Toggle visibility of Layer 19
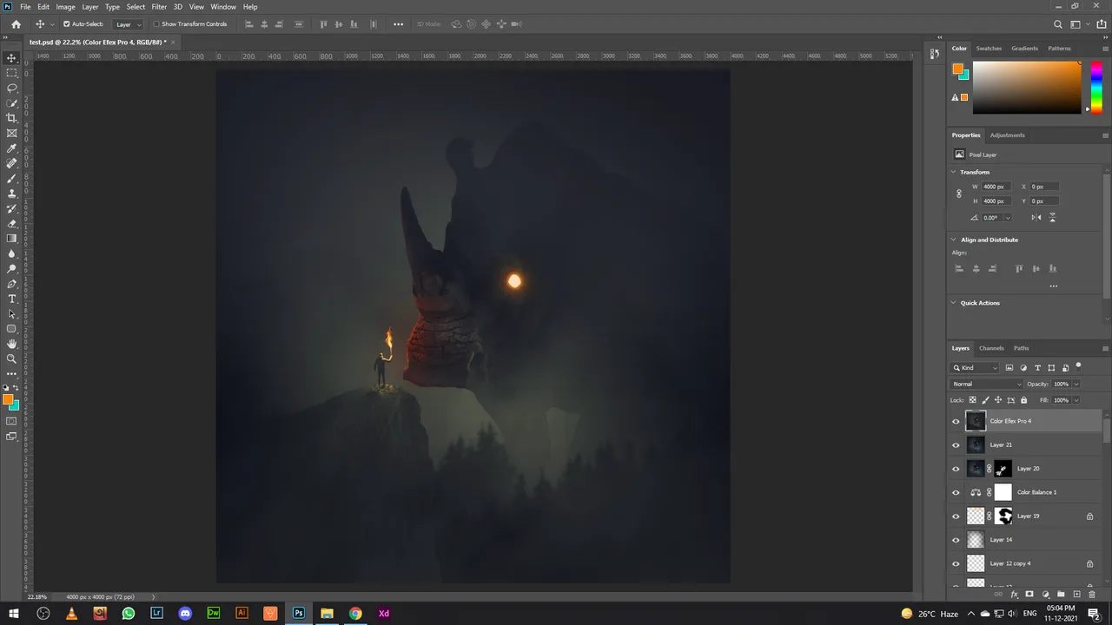 (x=956, y=516)
